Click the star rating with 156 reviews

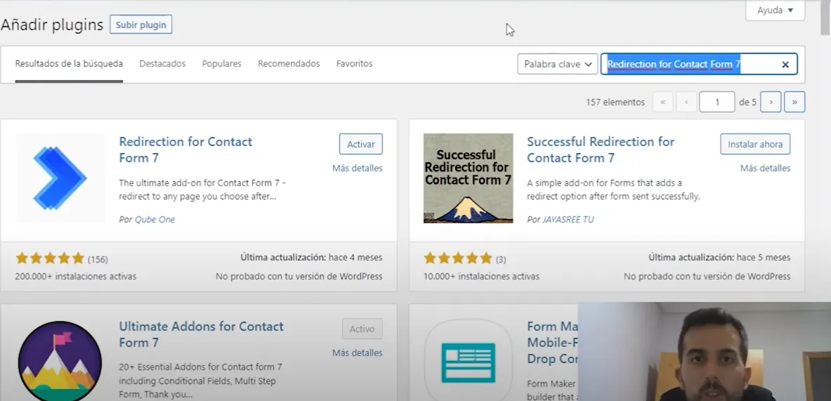click(x=50, y=258)
